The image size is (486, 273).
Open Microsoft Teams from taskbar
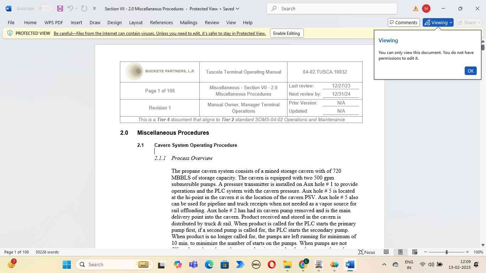pyautogui.click(x=194, y=264)
